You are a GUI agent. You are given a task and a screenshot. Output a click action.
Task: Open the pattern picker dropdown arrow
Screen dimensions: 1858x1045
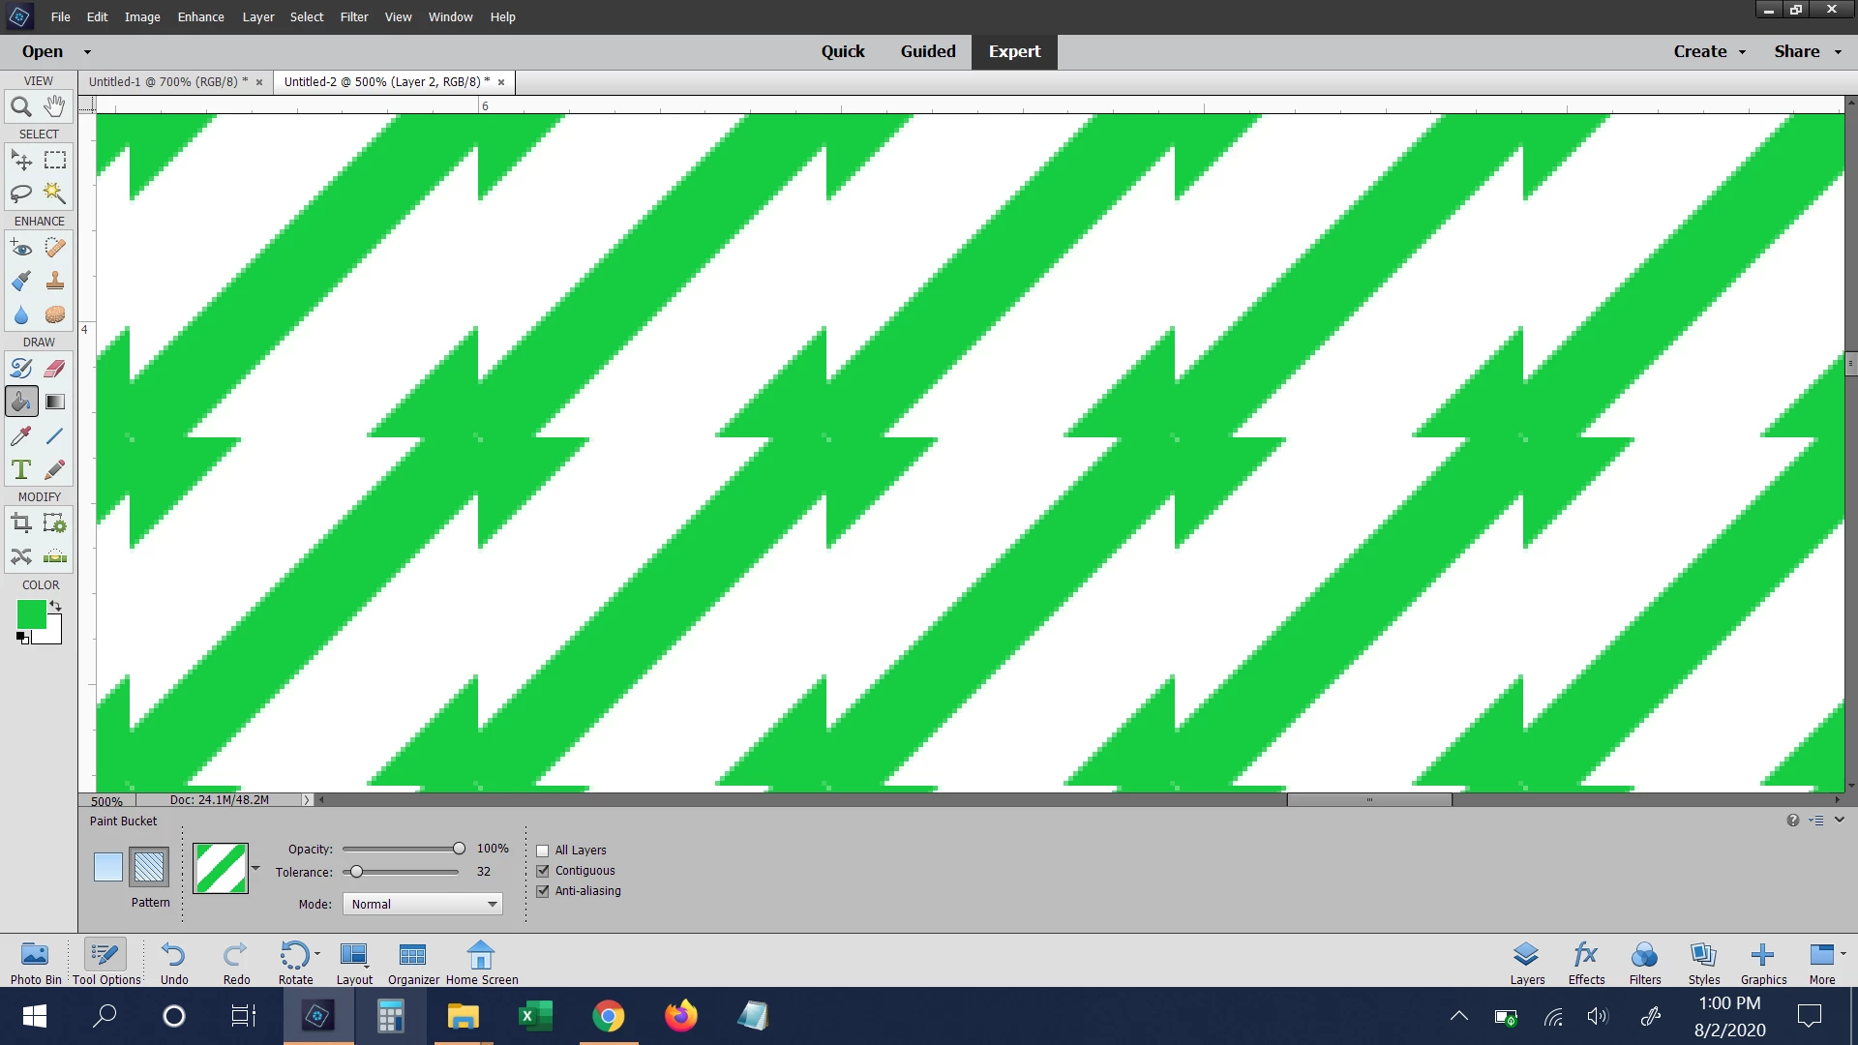click(255, 868)
